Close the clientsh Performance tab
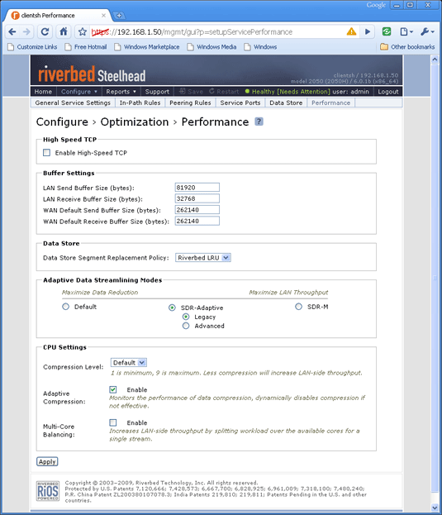Screen dimensions: 442x515 103,16
